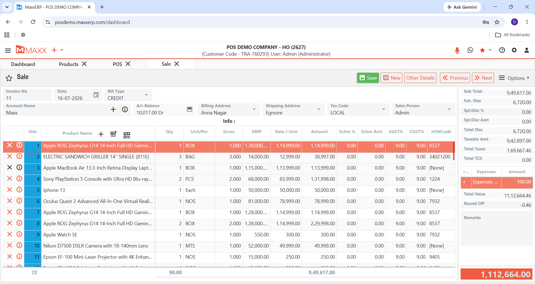Open the user profile icon
The image size is (535, 284).
tap(527, 50)
